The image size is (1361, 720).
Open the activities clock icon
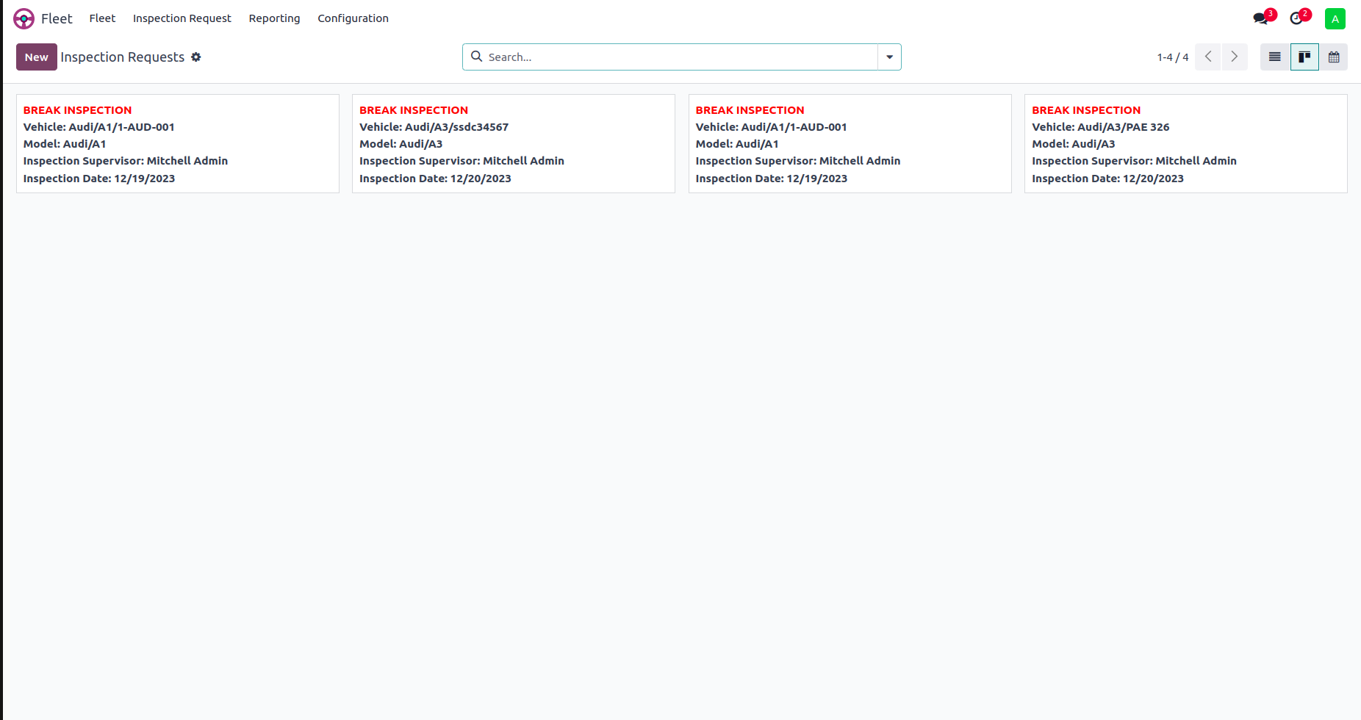(x=1298, y=18)
